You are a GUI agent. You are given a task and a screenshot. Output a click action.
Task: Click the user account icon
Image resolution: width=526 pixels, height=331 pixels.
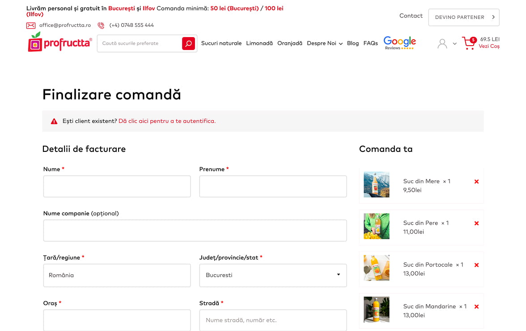tap(442, 43)
